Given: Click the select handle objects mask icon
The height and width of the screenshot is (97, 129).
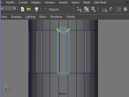Looking at the screenshot, I should (x=105, y=9).
